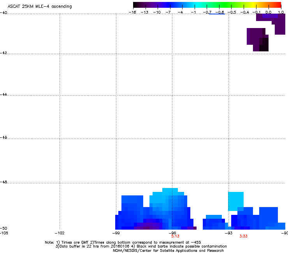The width and height of the screenshot is (288, 253).
Task: Click the color bar label -0.7
Action: pos(207,12)
